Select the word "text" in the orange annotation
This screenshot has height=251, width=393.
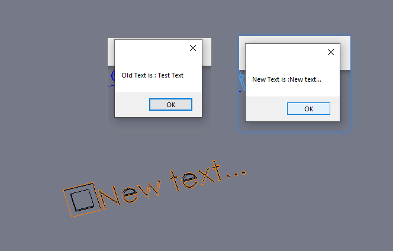(x=196, y=176)
